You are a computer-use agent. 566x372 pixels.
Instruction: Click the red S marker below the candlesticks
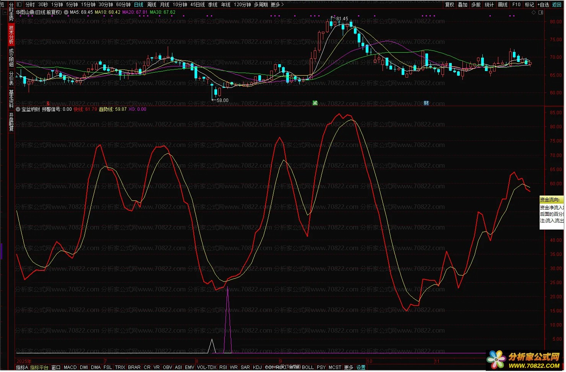[48, 104]
